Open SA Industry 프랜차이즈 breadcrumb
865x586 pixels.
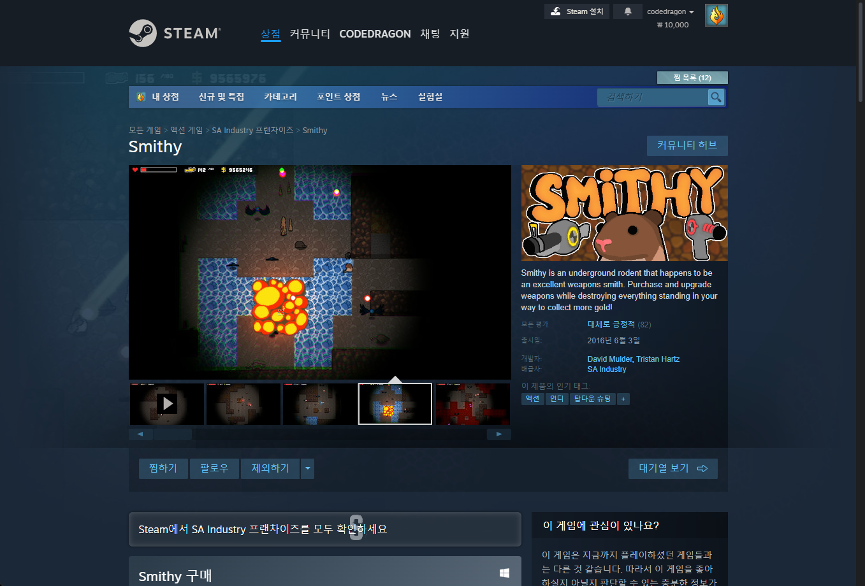click(x=252, y=130)
